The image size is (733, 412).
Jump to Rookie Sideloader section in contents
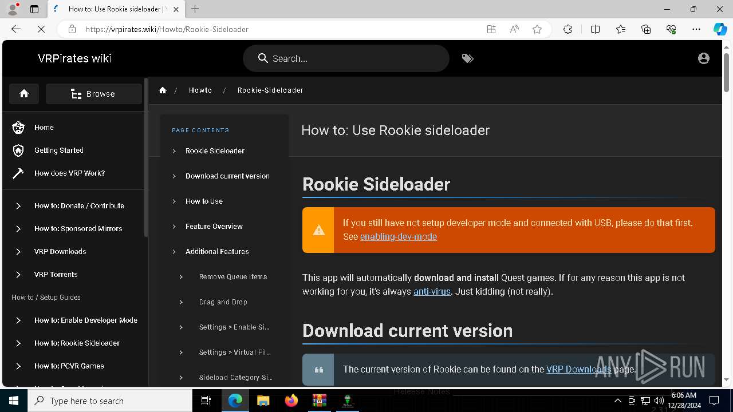[215, 151]
